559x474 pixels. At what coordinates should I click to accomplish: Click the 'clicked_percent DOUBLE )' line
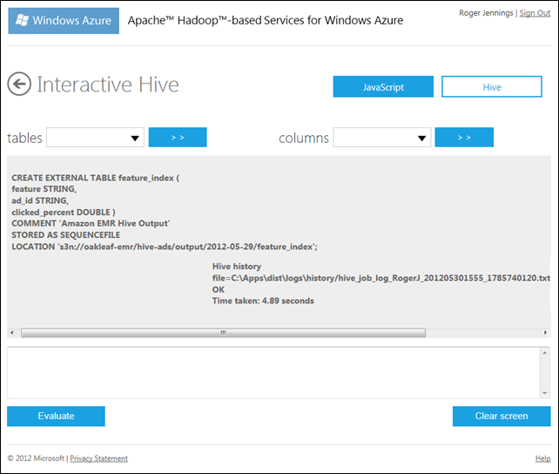tap(64, 213)
